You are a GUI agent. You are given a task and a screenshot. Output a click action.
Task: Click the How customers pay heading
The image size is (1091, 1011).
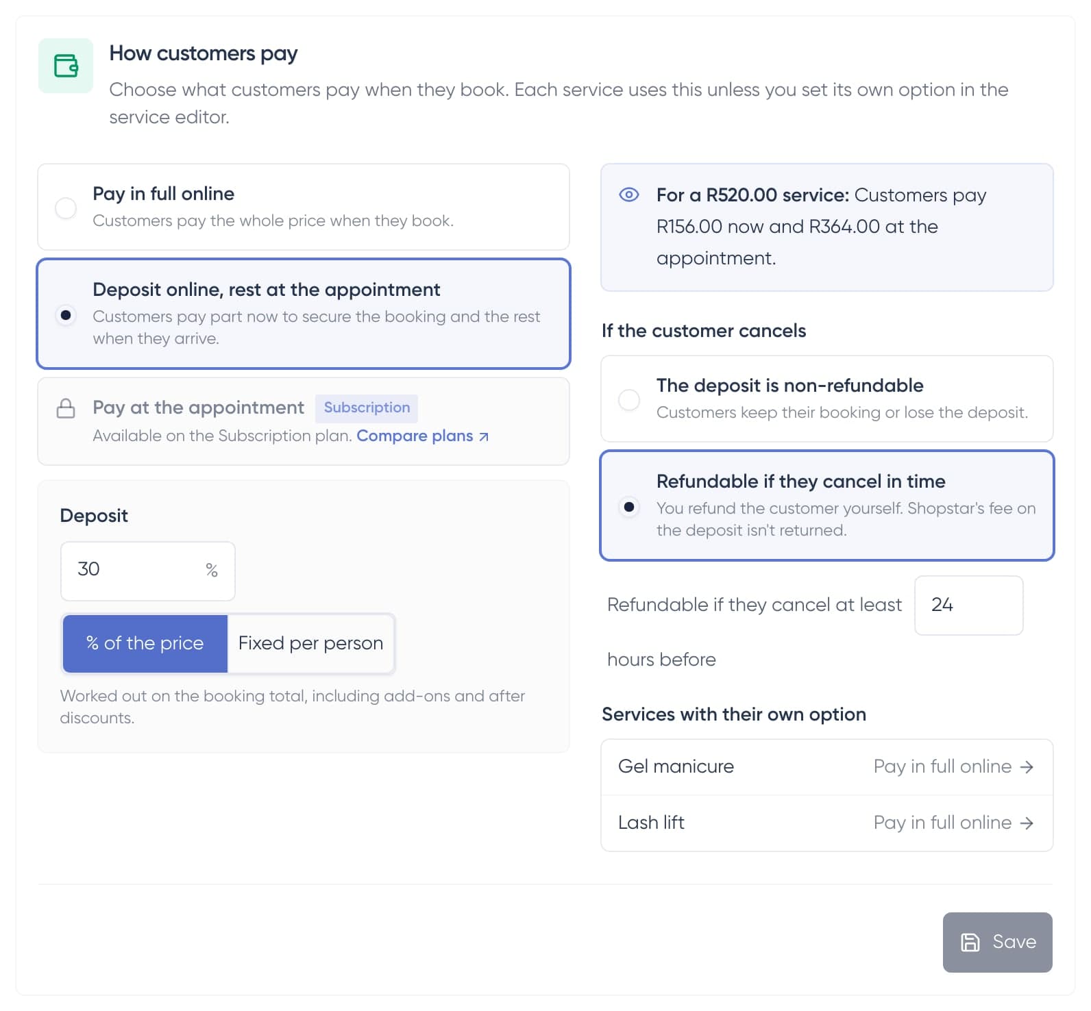point(204,53)
